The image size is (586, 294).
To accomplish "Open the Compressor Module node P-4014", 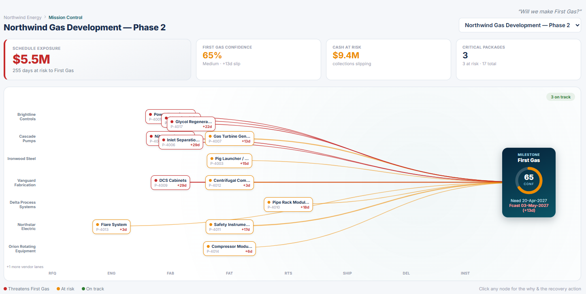I will coord(230,249).
